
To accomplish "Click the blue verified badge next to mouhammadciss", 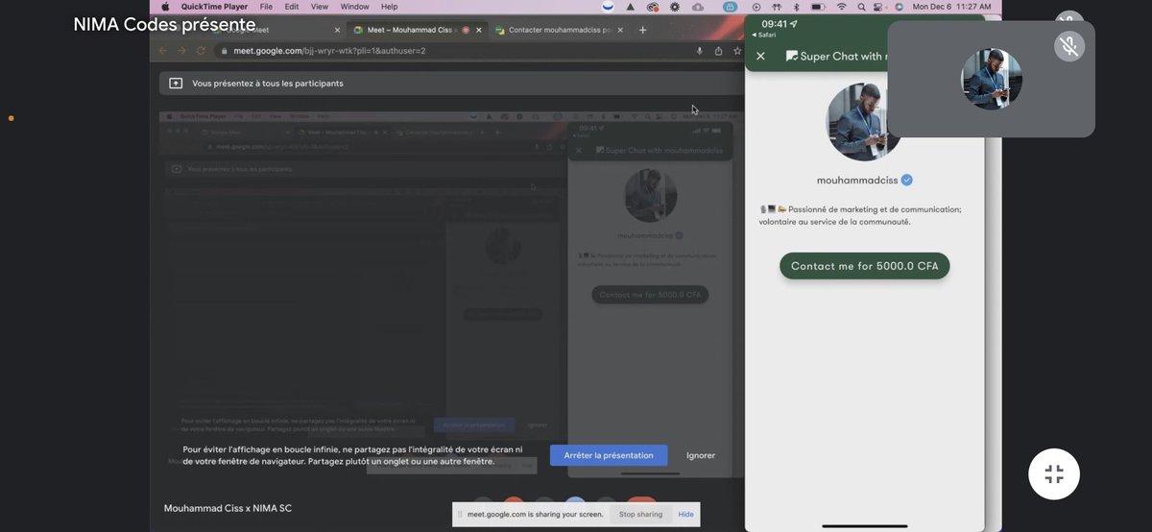I will pyautogui.click(x=907, y=180).
